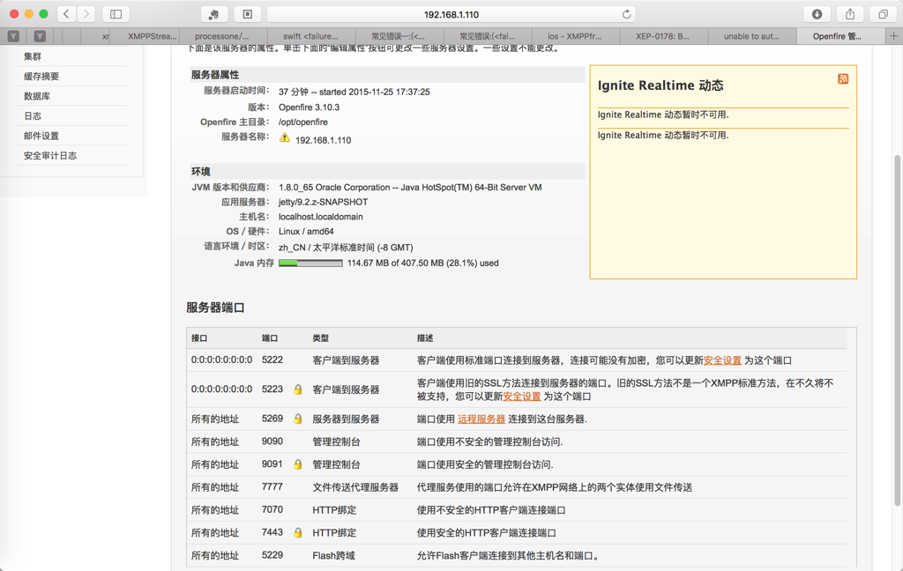Switch to the unable to aut... tab
The image size is (903, 571).
pos(751,36)
